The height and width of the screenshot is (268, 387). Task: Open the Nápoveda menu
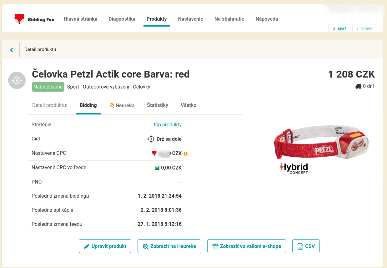click(x=267, y=19)
